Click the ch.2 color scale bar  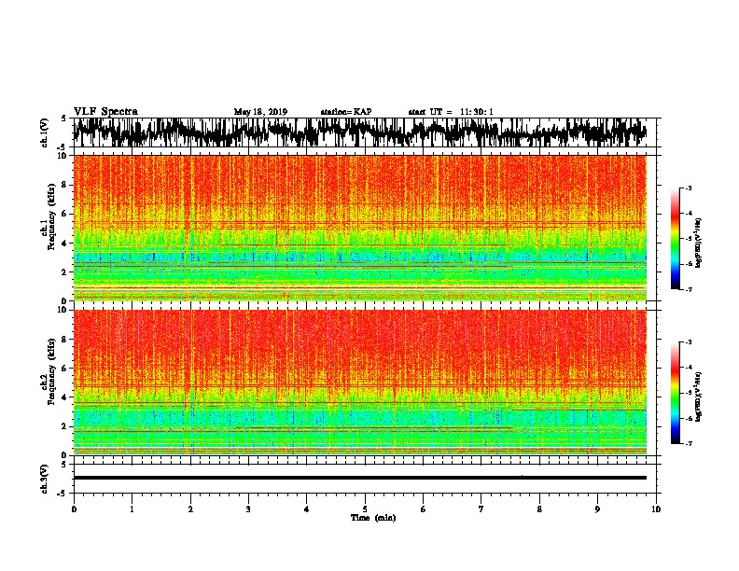coord(675,393)
